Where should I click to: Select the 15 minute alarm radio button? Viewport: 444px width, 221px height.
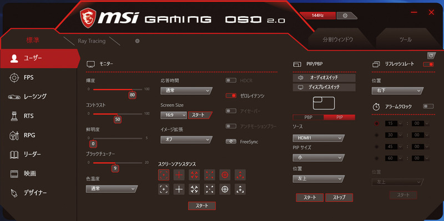click(x=377, y=124)
